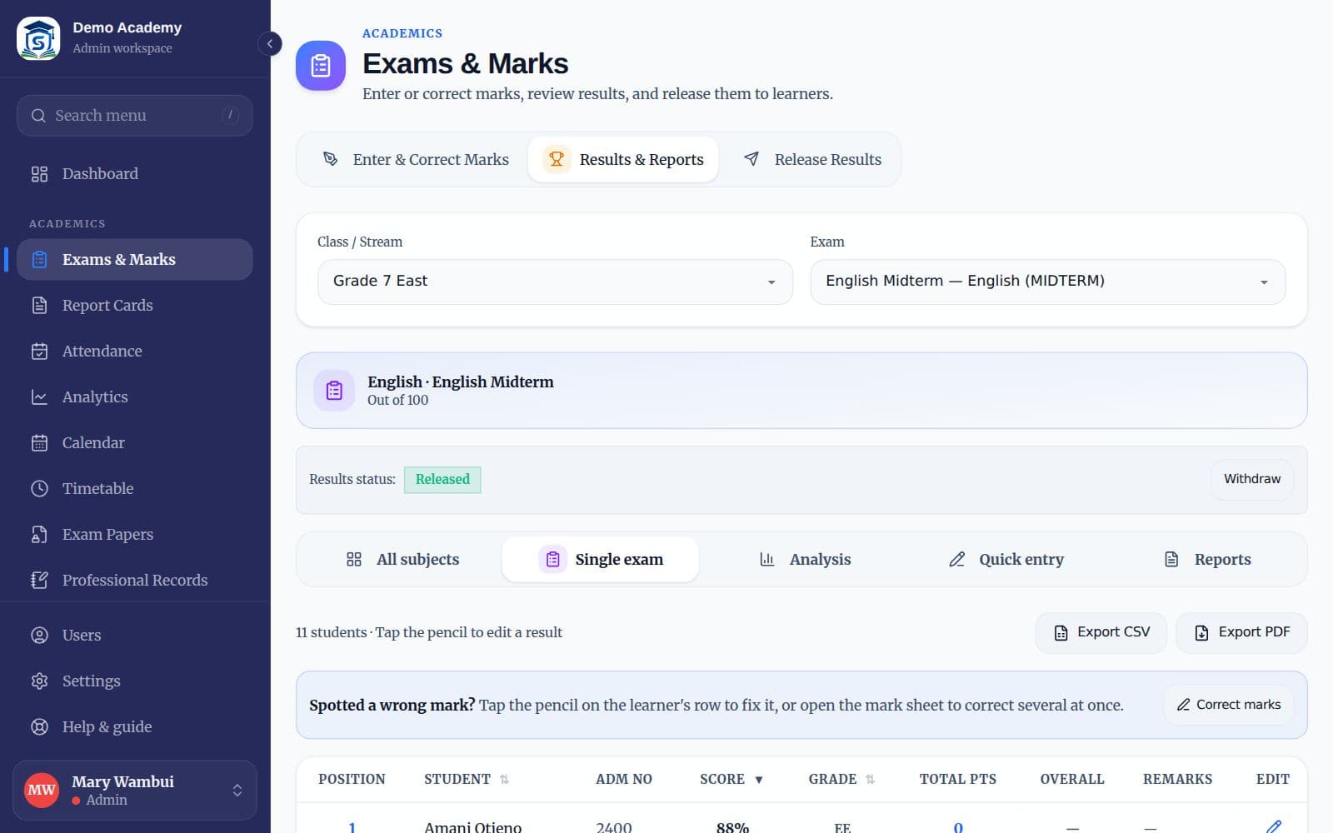Sort the table by Grade column
Screen dimensions: 1333x833
(841, 780)
